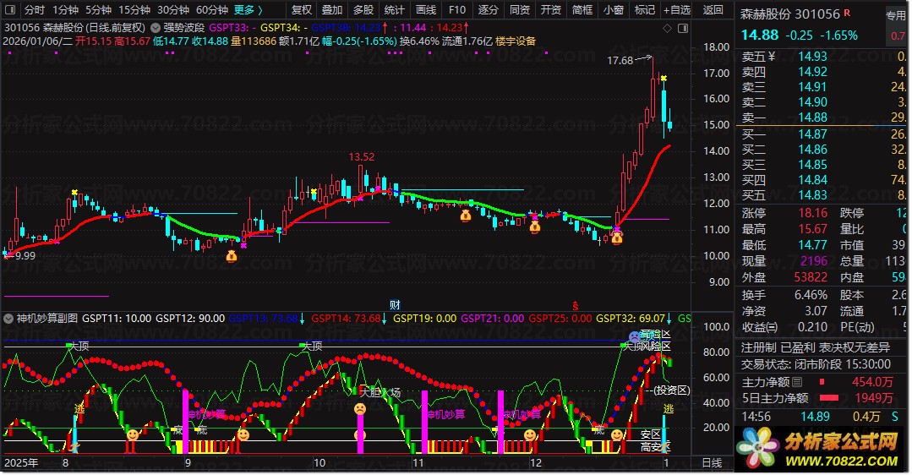This screenshot has width=912, height=475.
Task: Click diamond icon at chart top-right
Action: coord(667,28)
